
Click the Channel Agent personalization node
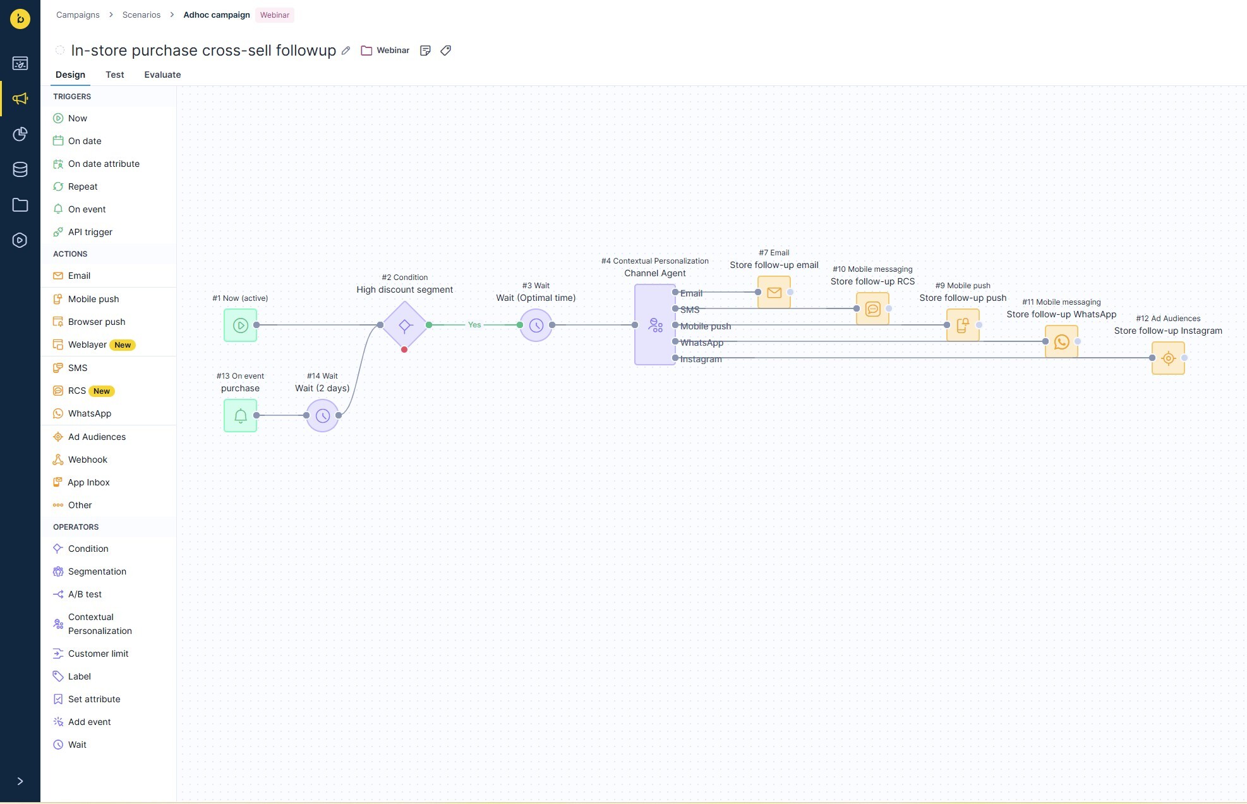point(654,325)
